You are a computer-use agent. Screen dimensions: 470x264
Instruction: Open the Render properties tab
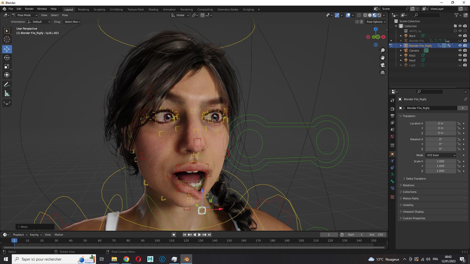392,109
